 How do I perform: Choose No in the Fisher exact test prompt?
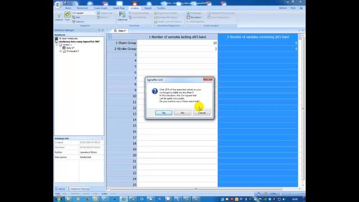(x=182, y=113)
